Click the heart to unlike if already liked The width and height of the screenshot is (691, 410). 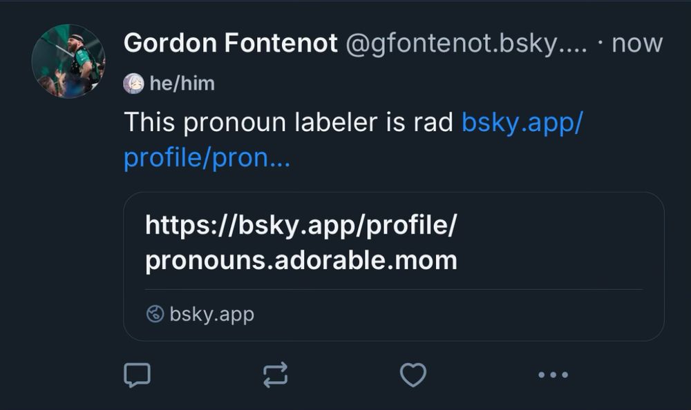[413, 375]
